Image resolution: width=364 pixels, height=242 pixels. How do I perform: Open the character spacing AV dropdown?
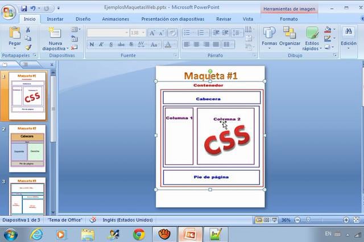click(x=142, y=44)
